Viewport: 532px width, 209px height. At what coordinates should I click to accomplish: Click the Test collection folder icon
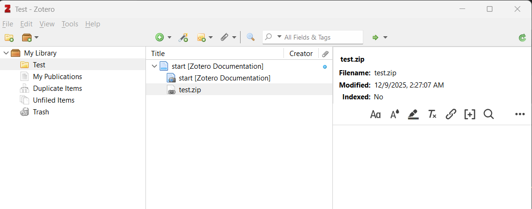(24, 65)
